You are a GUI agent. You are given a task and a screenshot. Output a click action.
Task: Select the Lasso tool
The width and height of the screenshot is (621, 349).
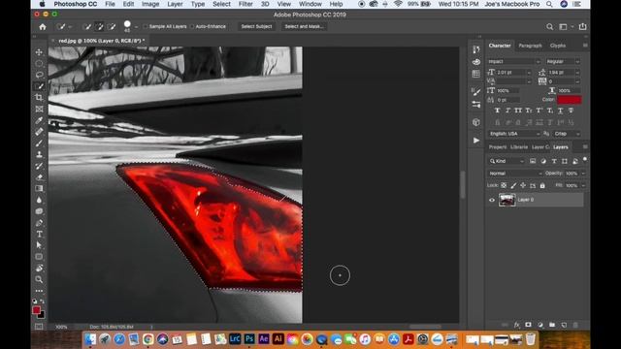[39, 75]
